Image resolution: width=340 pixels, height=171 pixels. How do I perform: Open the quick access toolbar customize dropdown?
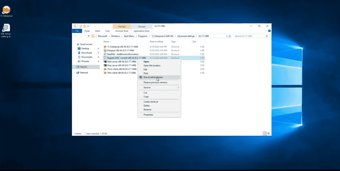pyautogui.click(x=88, y=26)
